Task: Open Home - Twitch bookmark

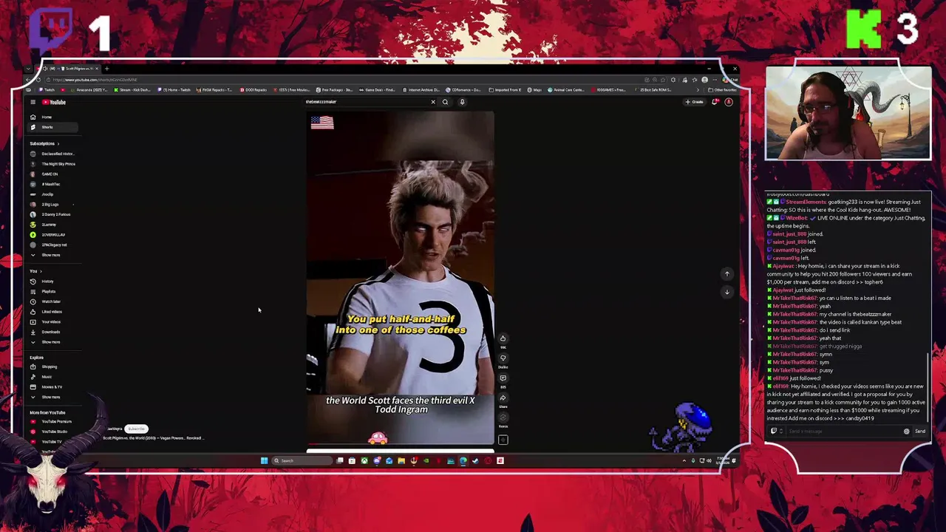Action: (174, 90)
